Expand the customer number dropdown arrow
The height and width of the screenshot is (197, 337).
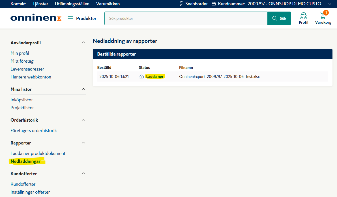330,4
